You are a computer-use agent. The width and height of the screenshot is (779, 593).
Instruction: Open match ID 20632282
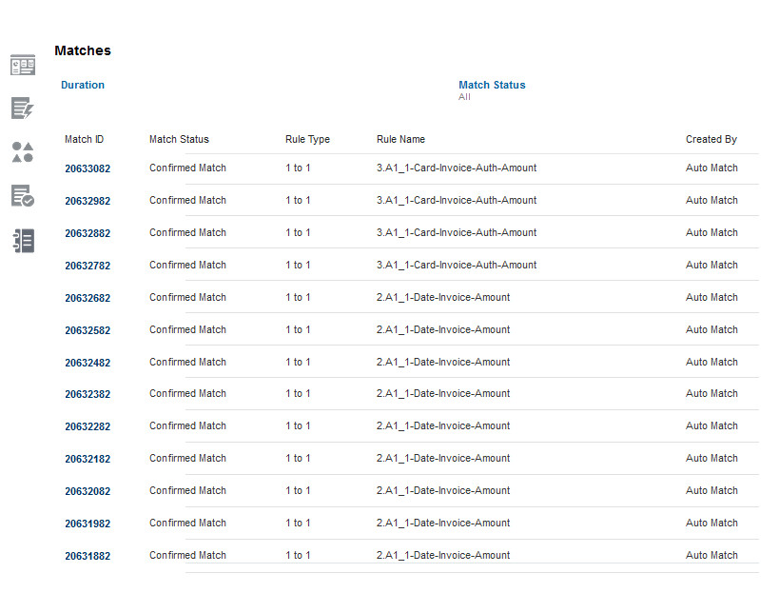[x=88, y=427]
